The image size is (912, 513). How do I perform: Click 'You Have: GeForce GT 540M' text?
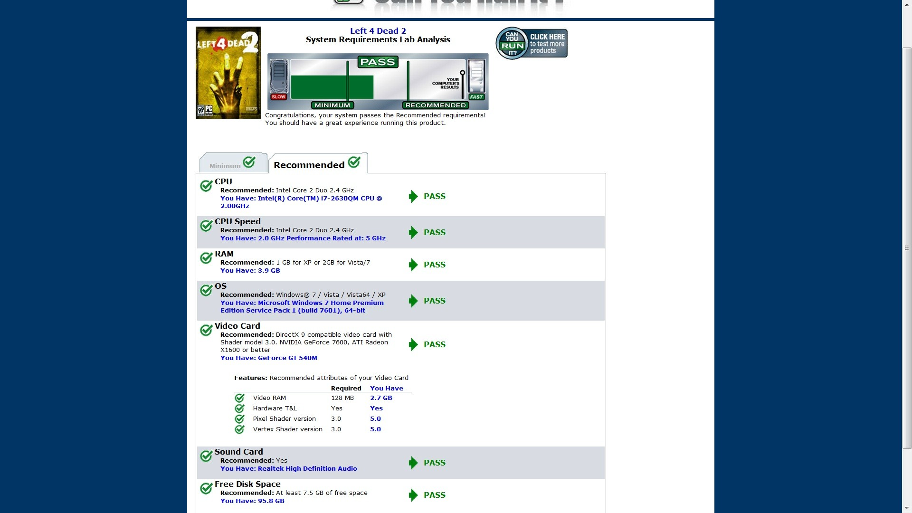(x=269, y=358)
